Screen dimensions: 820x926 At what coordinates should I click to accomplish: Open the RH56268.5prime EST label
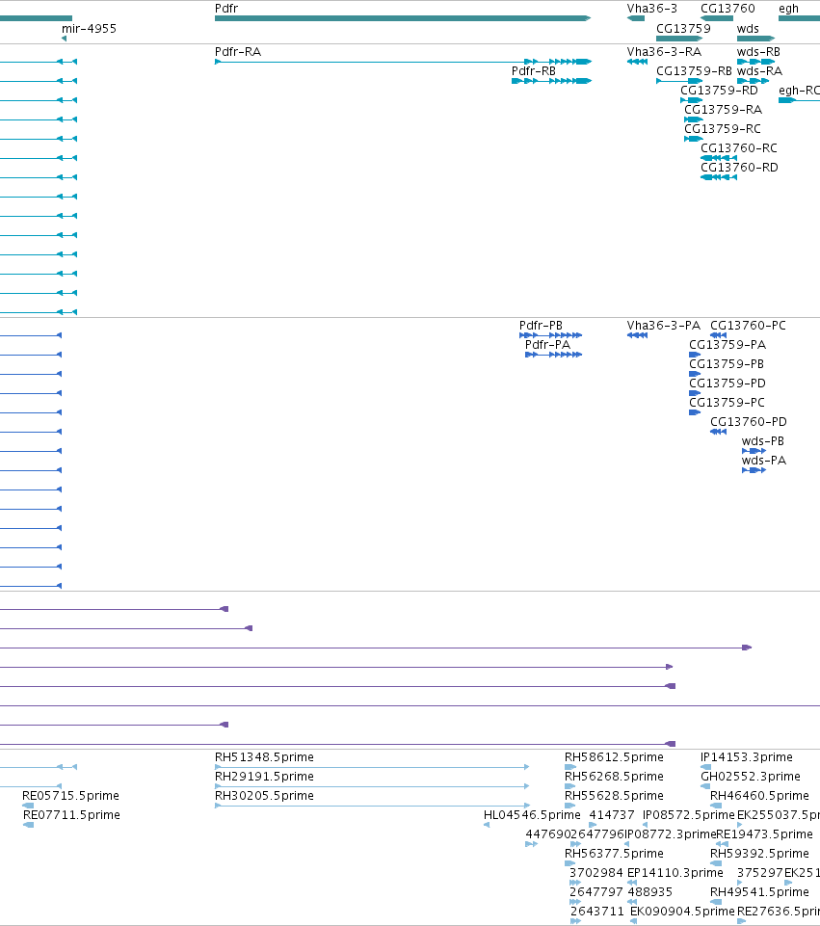[x=614, y=777]
